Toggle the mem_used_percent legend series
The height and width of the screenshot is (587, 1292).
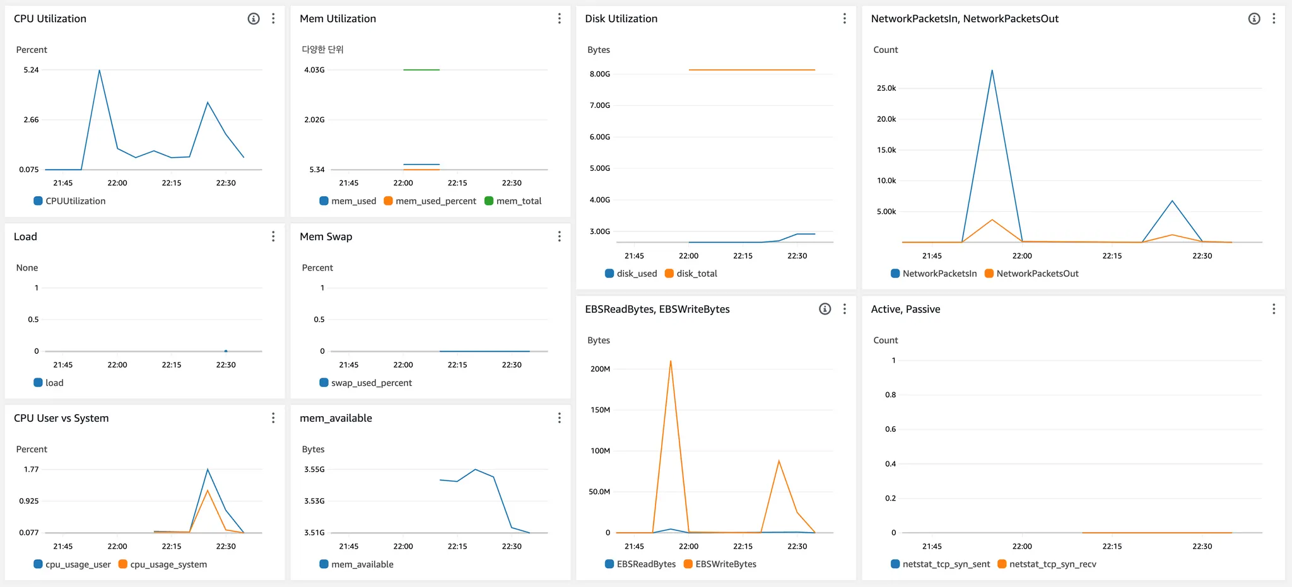tap(435, 201)
